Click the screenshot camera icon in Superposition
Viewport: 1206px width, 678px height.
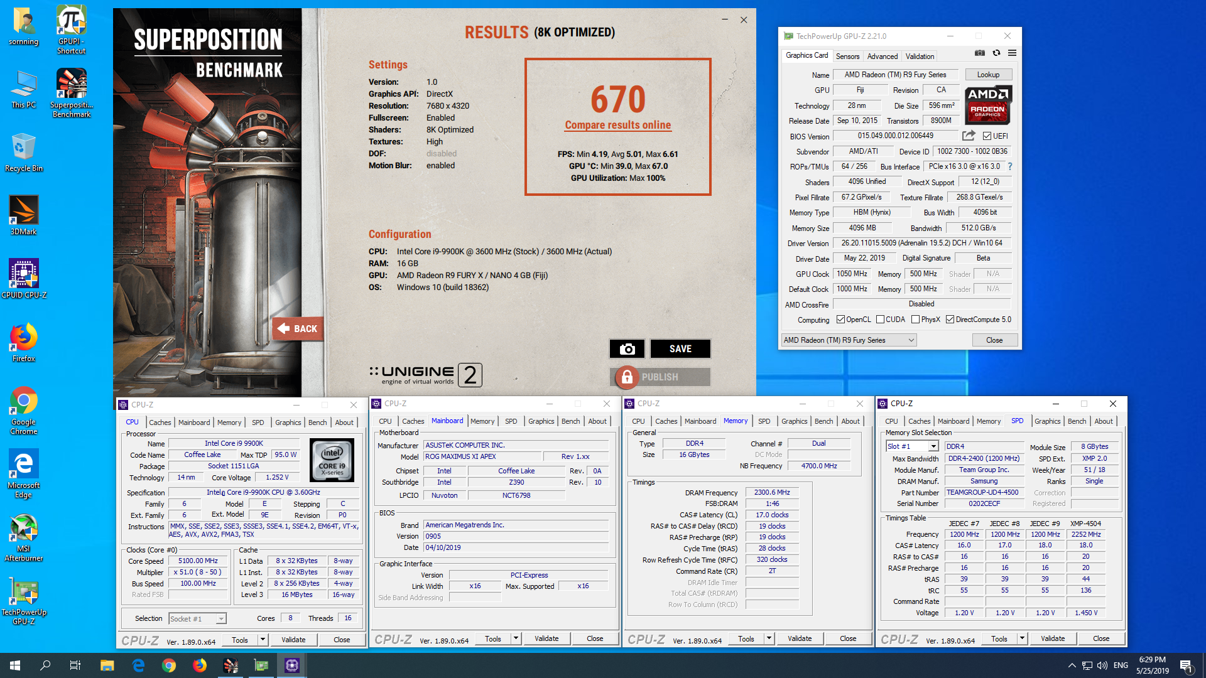click(x=627, y=349)
